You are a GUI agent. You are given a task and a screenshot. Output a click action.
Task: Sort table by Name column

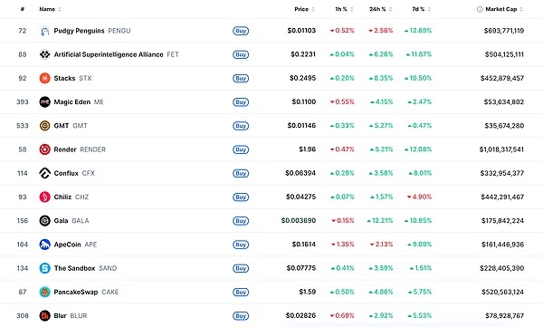pos(50,9)
